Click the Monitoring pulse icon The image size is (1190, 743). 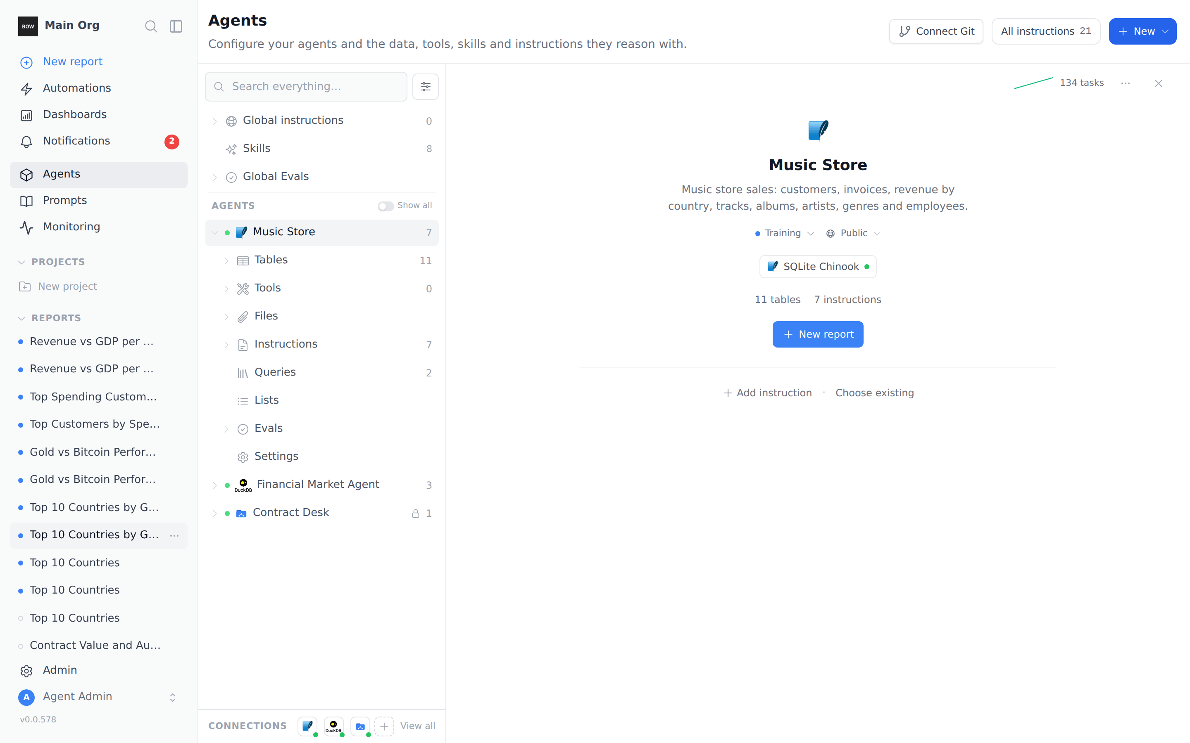pyautogui.click(x=26, y=227)
